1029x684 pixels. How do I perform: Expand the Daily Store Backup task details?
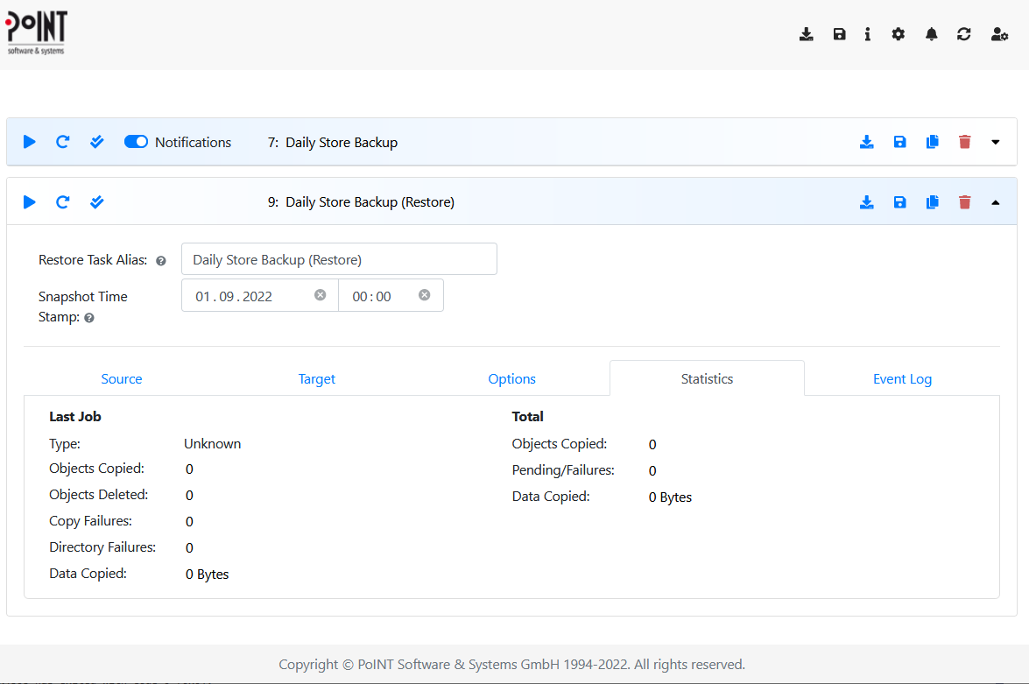pos(996,141)
